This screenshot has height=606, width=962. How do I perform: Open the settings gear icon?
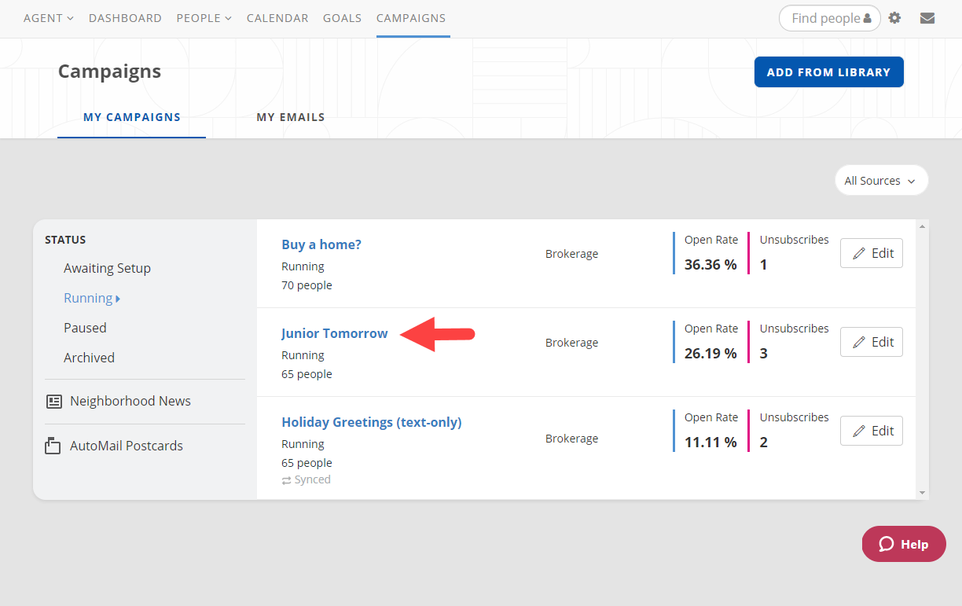point(894,18)
